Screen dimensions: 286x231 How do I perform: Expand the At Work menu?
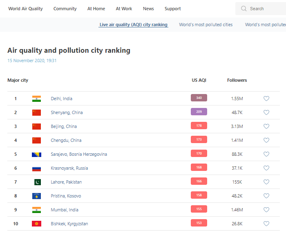click(x=124, y=9)
